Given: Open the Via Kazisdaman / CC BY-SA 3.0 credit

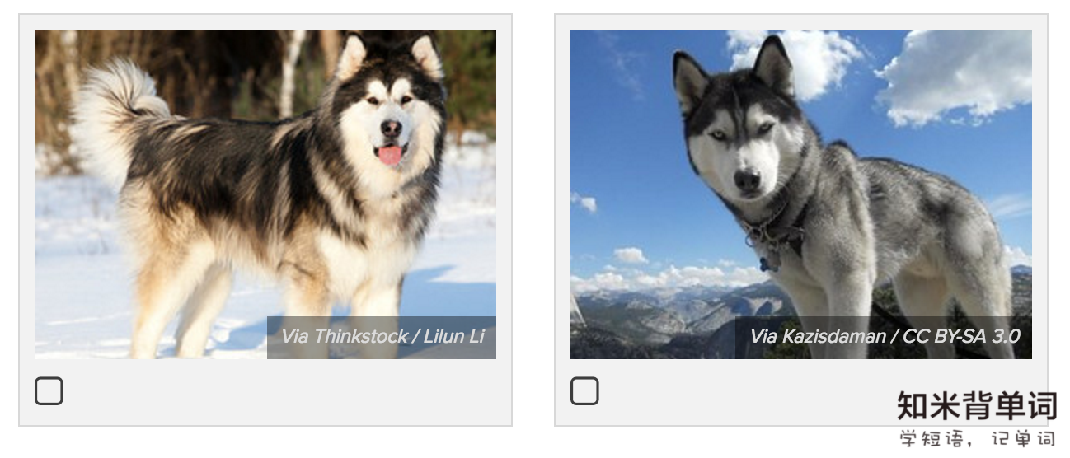Looking at the screenshot, I should click(885, 336).
